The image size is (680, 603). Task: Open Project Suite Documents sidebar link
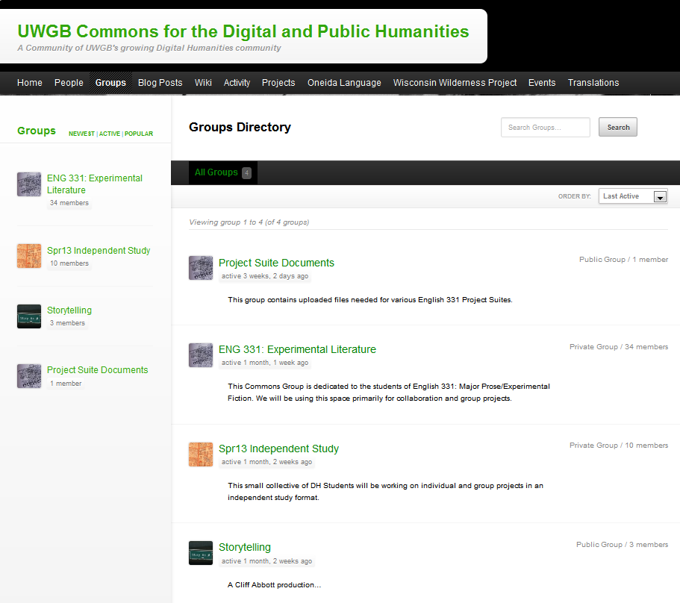click(98, 369)
